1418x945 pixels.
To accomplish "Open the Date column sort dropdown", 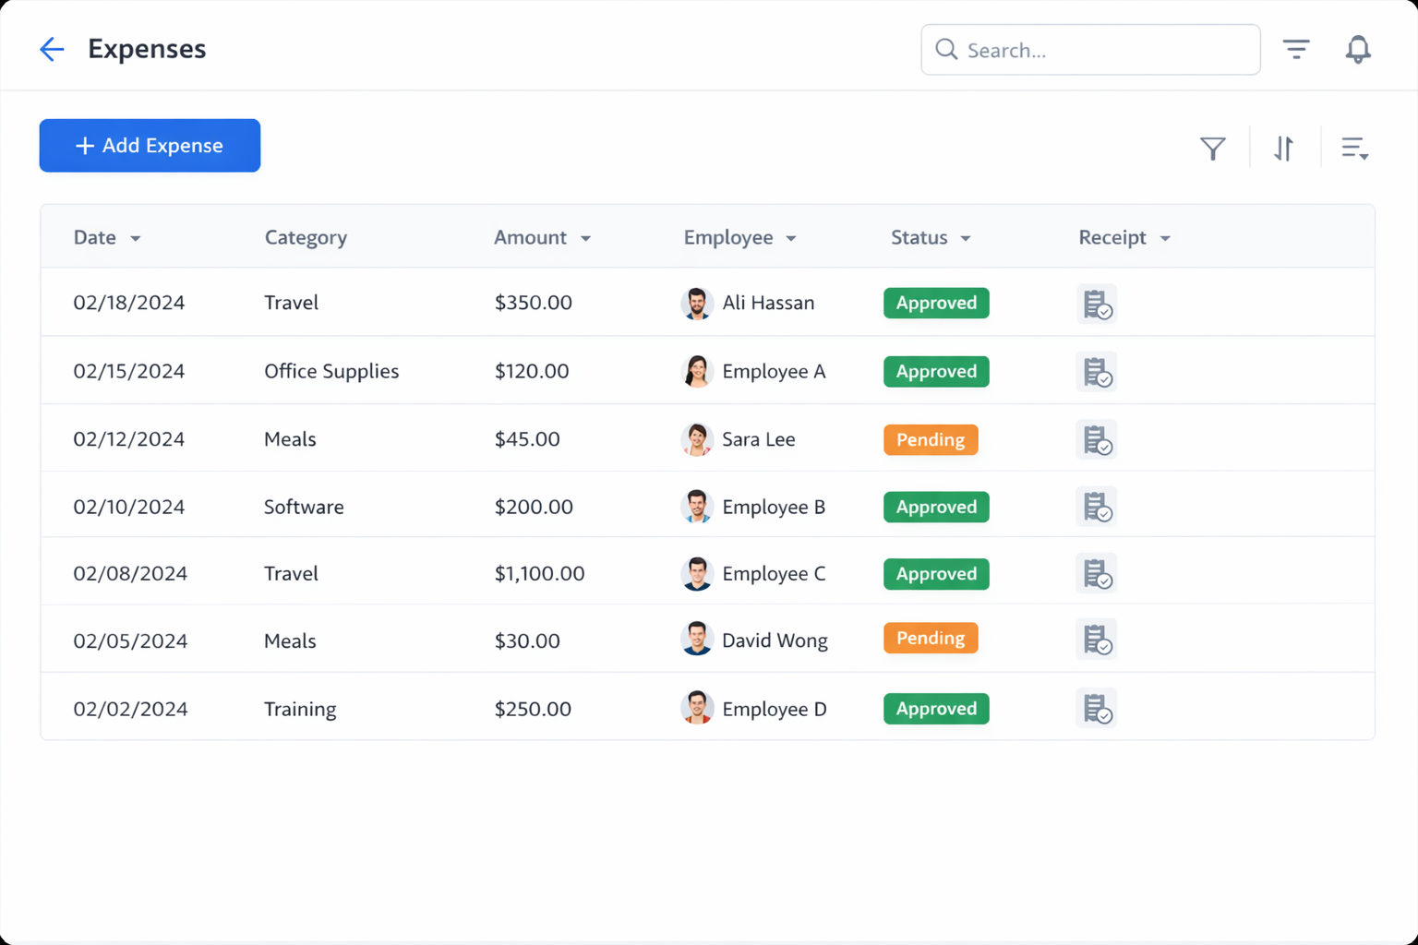I will pos(135,238).
